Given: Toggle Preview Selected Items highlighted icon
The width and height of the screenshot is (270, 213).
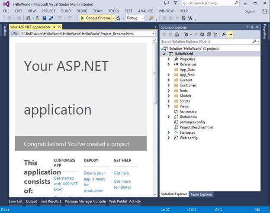Looking at the screenshot, I should (230, 35).
